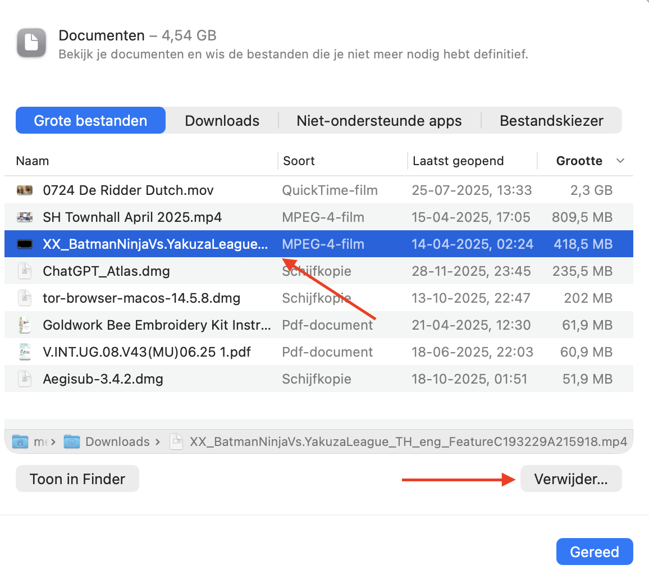
Task: Click the Toon in Finder button
Action: click(x=77, y=479)
